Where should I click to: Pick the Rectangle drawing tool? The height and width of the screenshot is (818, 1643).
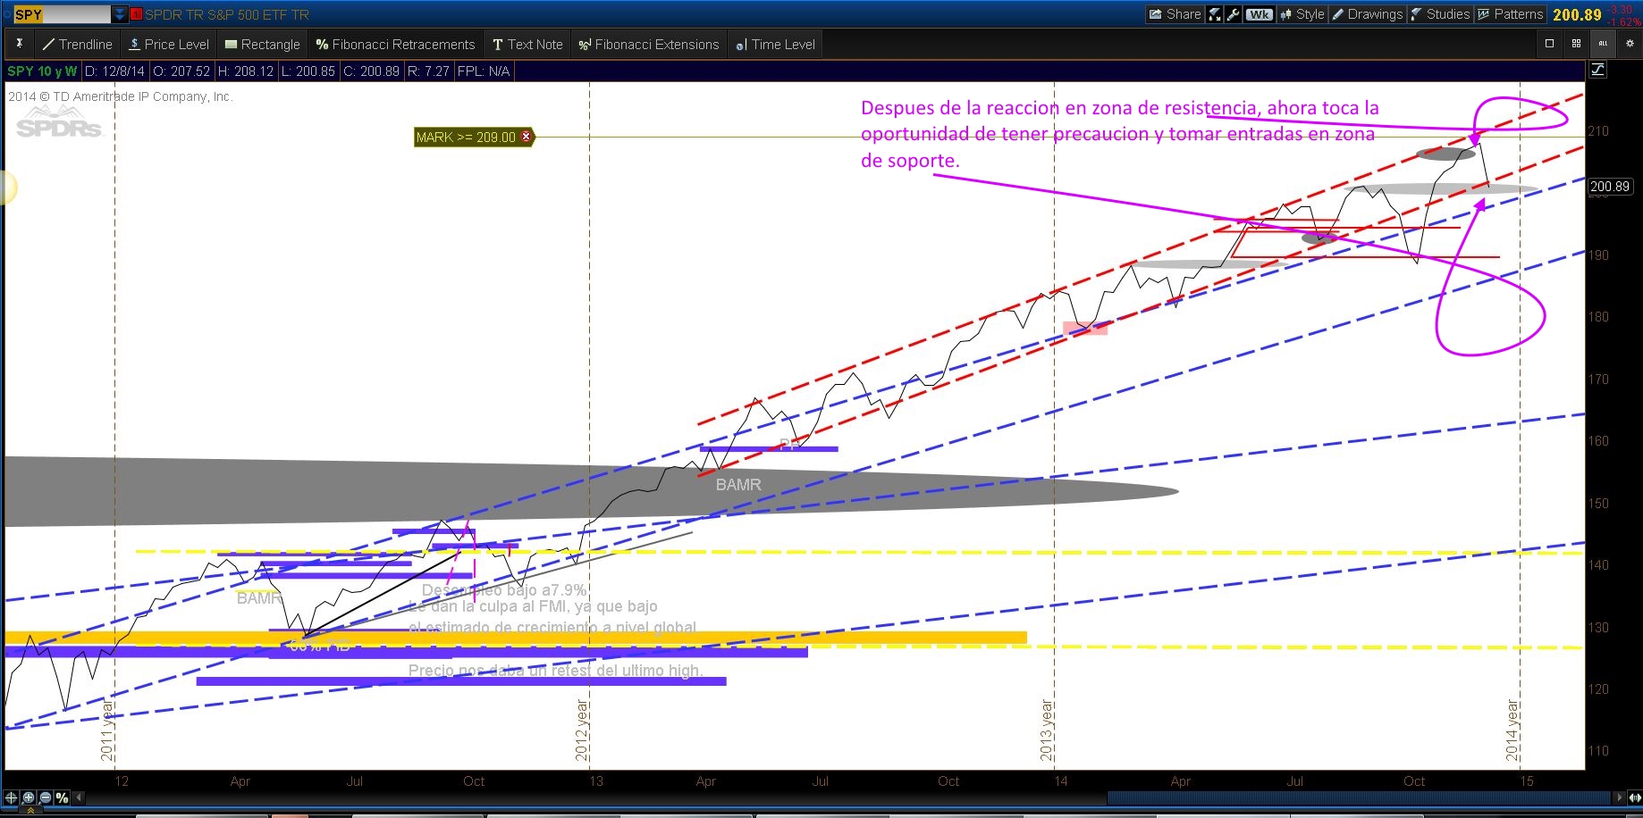[x=262, y=45]
